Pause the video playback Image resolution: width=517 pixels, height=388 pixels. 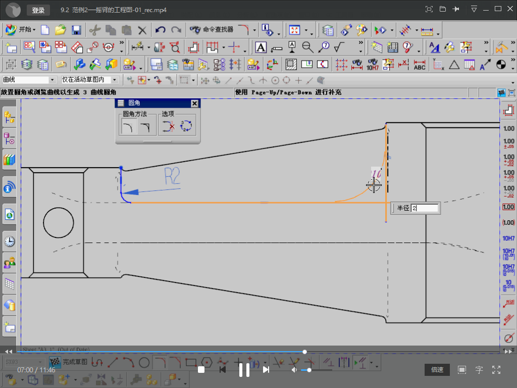click(x=244, y=370)
